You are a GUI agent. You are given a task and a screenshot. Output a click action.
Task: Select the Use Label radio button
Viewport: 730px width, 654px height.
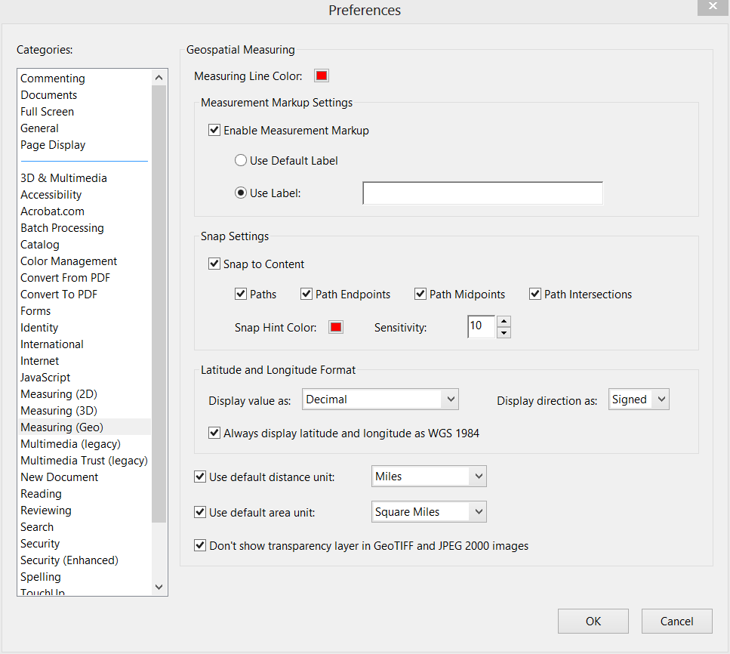coord(241,193)
